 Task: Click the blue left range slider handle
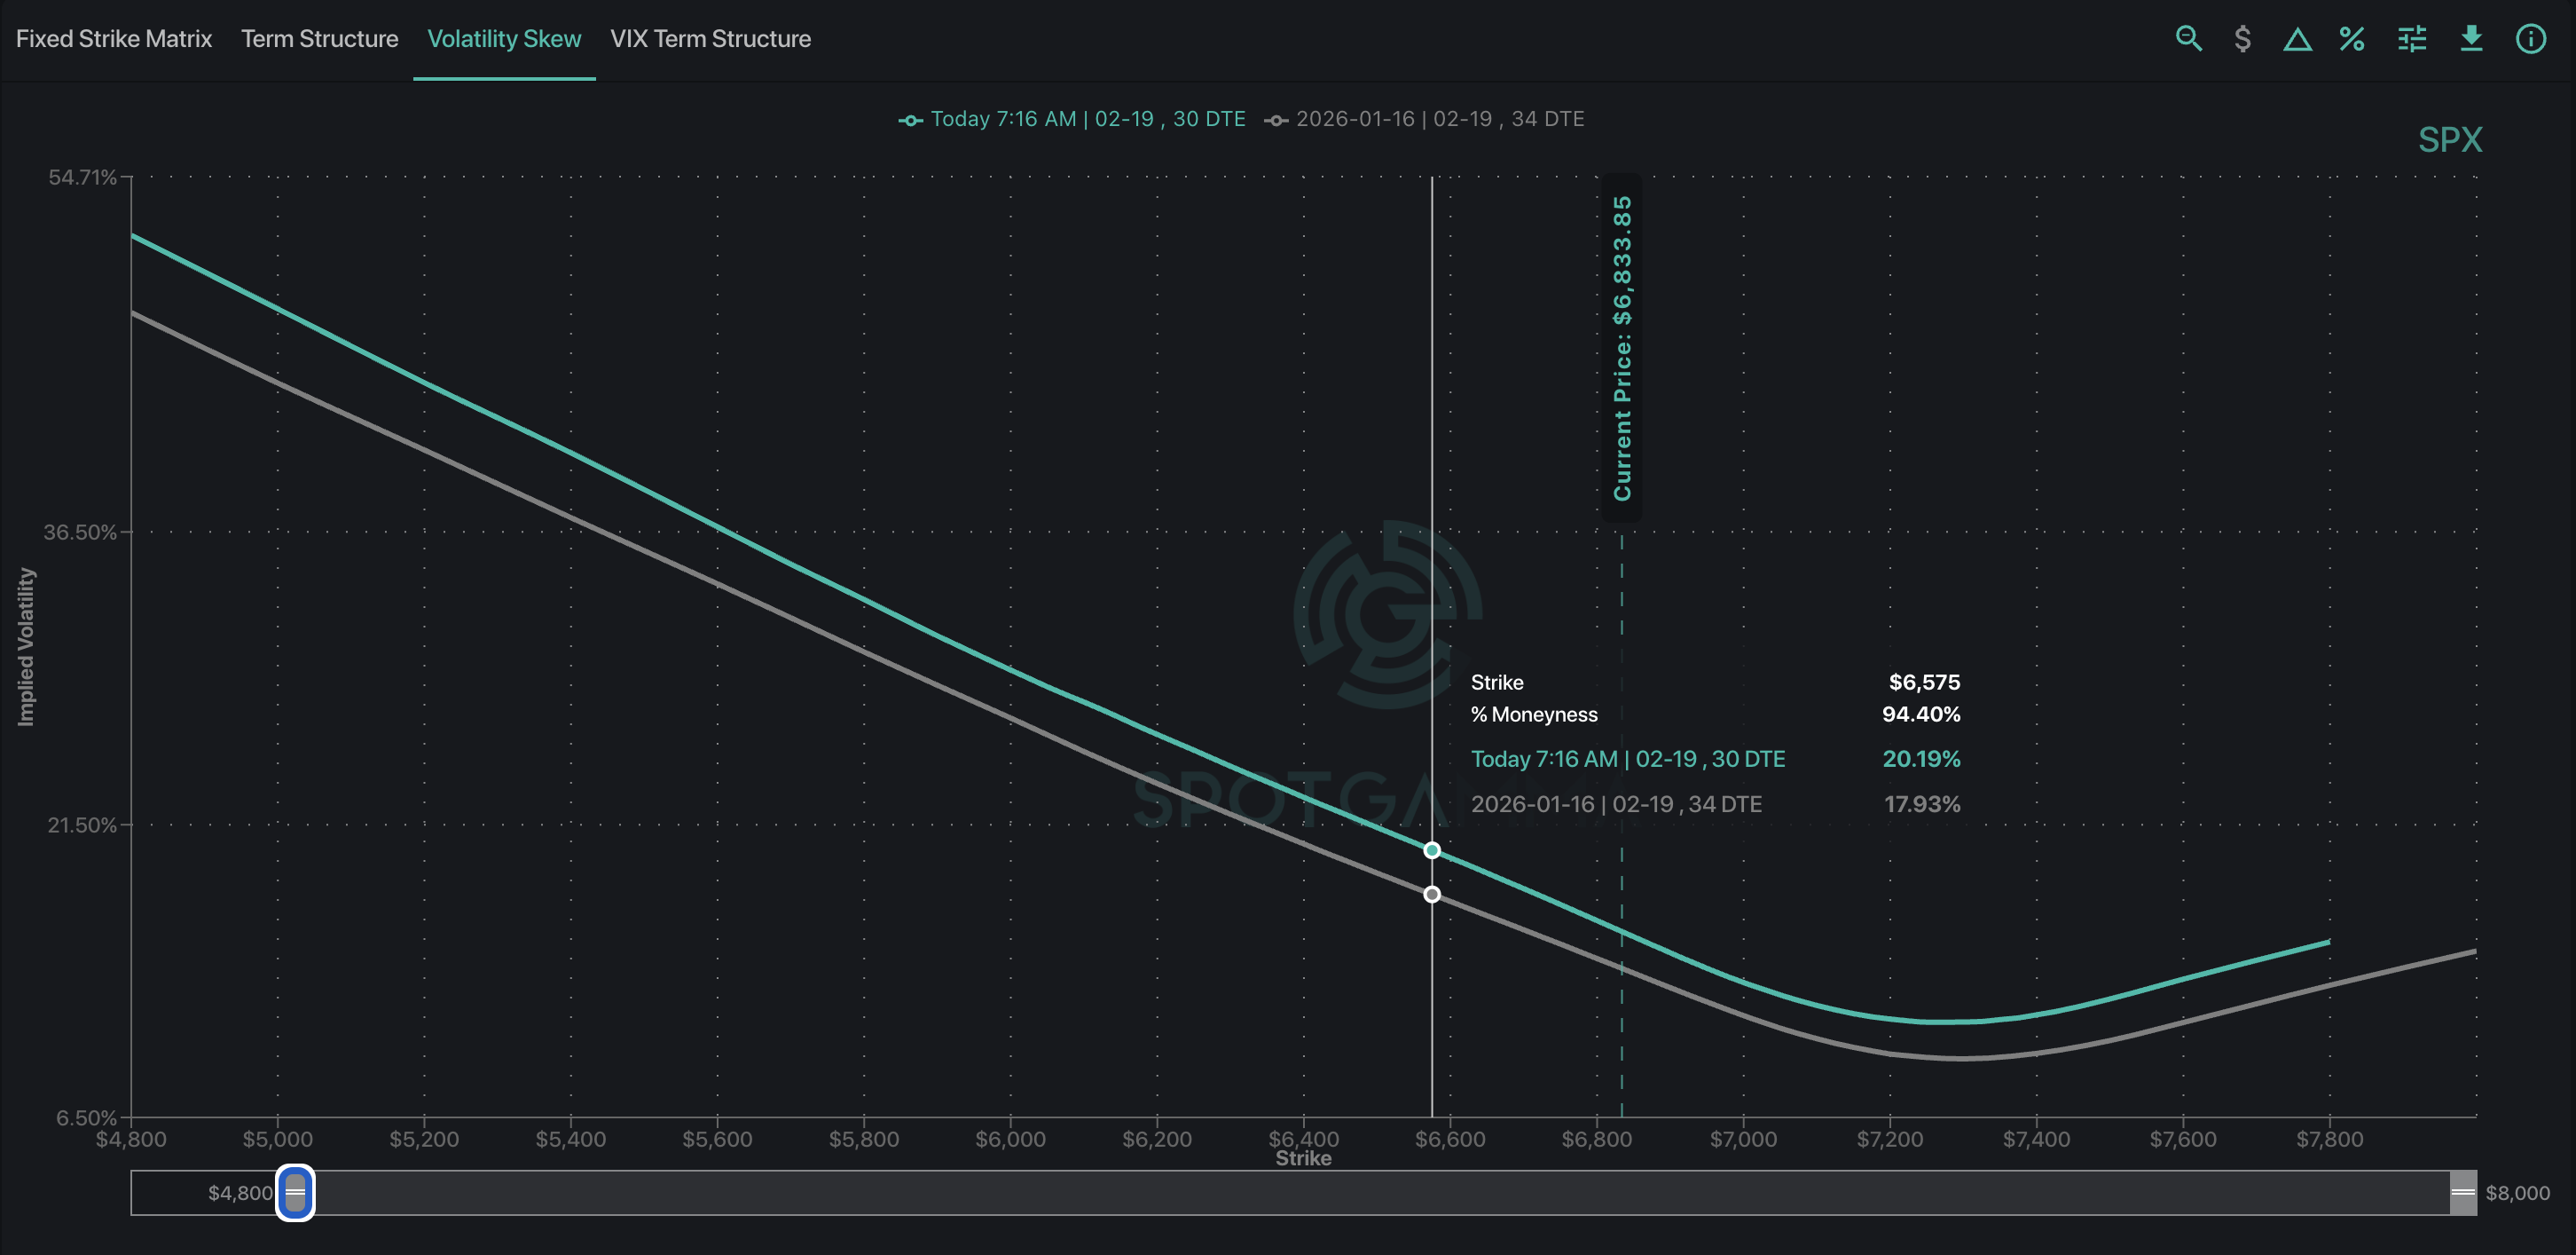tap(295, 1192)
